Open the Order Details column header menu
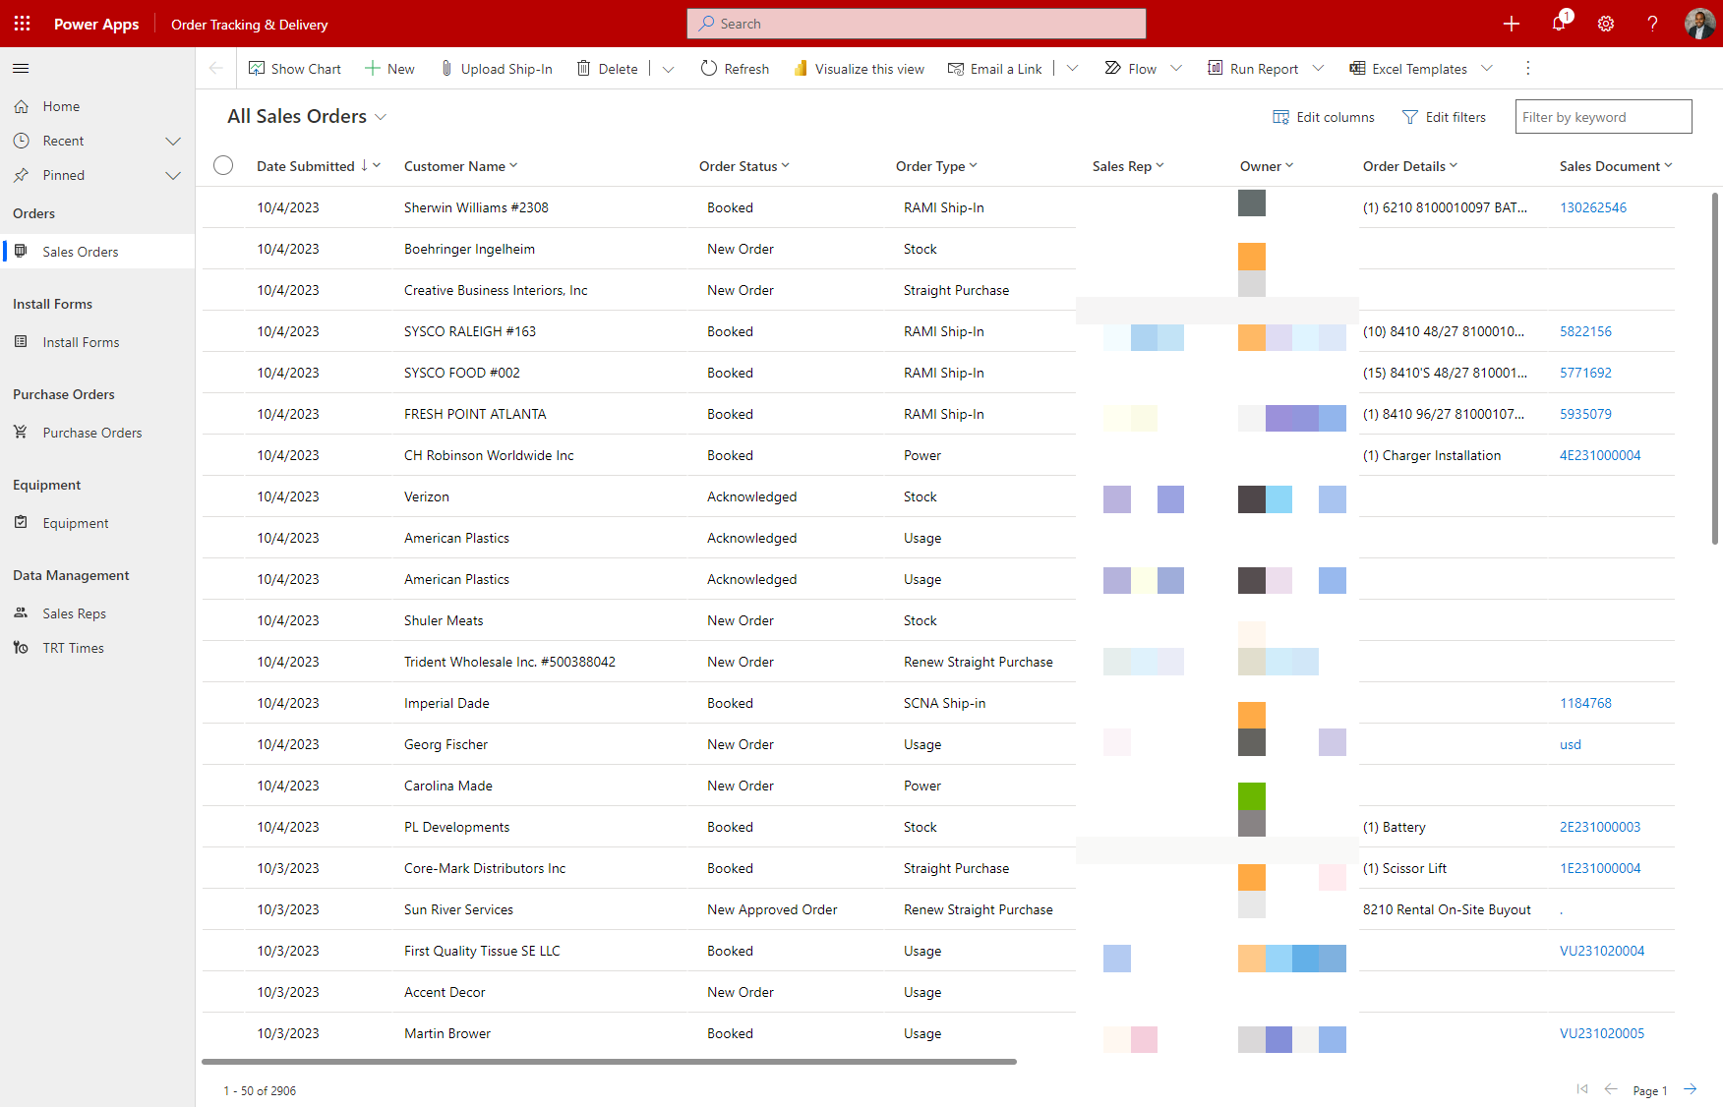Image resolution: width=1723 pixels, height=1107 pixels. (1410, 166)
